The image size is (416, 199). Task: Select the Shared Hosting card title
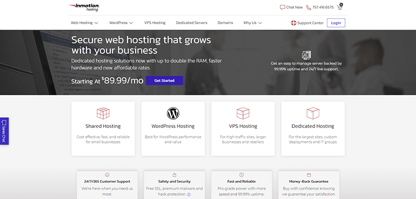(103, 126)
